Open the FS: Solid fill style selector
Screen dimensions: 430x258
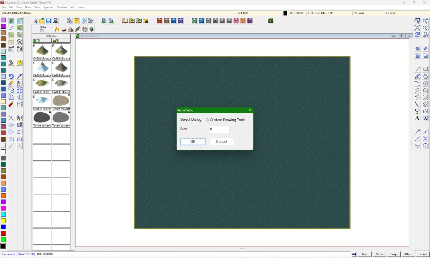[x=407, y=13]
